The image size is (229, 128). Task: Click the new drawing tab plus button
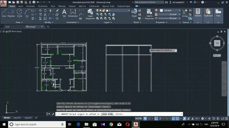[48, 27]
